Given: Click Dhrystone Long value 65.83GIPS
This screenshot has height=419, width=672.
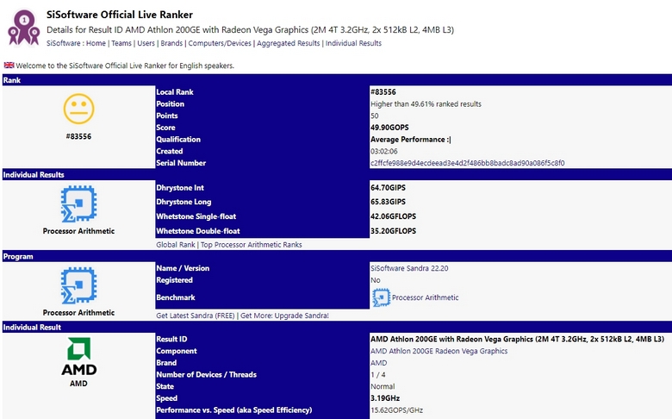Looking at the screenshot, I should [388, 202].
